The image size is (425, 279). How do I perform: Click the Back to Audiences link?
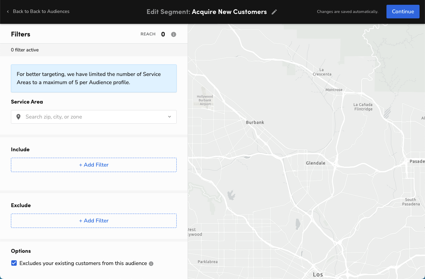(x=41, y=11)
